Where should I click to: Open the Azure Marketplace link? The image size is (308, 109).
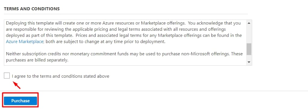point(24,42)
